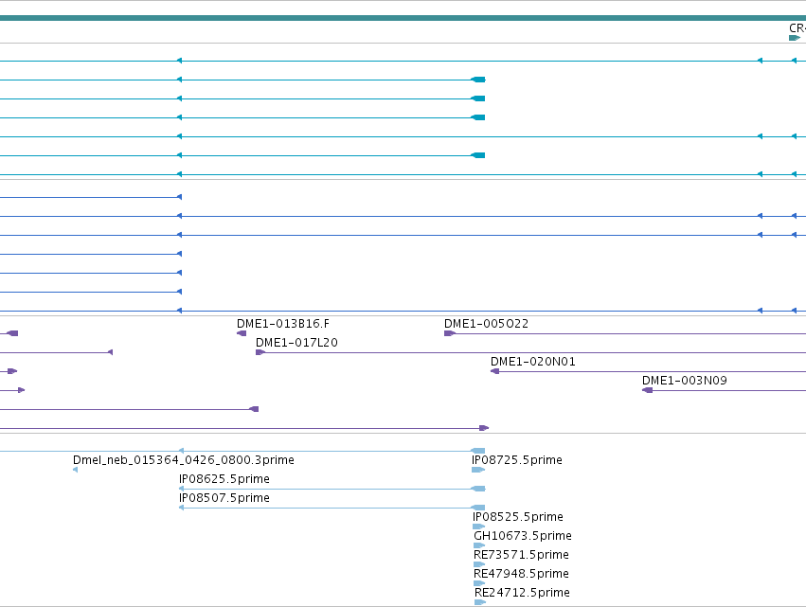806x607 pixels.
Task: Select the IP08507.5prime label
Action: (x=224, y=498)
